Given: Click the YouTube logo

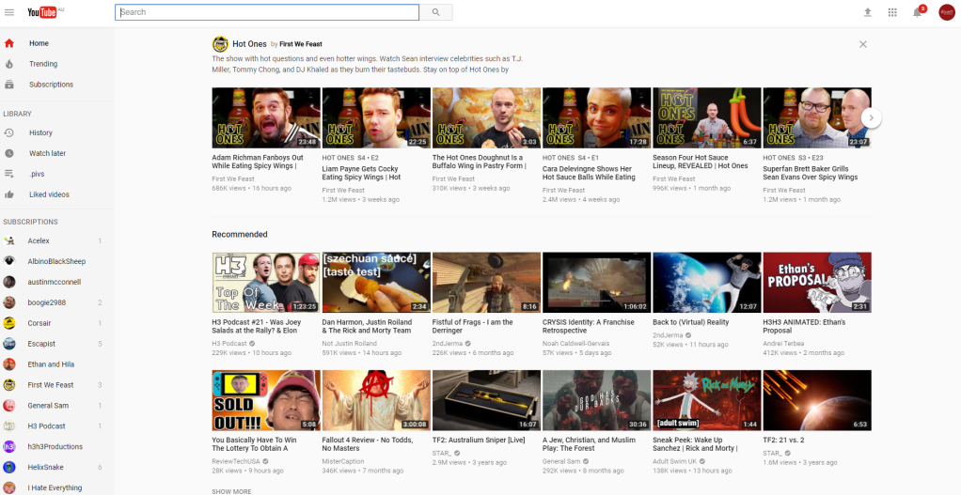Looking at the screenshot, I should click(x=43, y=12).
